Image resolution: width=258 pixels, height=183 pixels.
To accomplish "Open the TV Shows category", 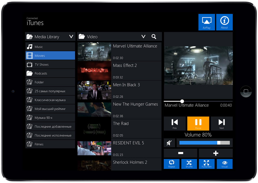I will click(x=50, y=64).
